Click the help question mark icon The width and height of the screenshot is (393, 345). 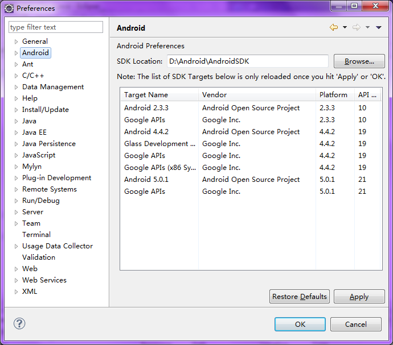pyautogui.click(x=19, y=323)
